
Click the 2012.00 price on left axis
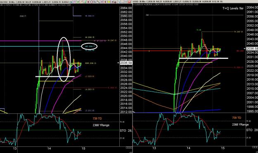126,112
